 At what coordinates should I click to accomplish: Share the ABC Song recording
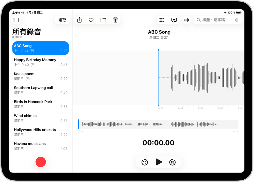pos(79,20)
